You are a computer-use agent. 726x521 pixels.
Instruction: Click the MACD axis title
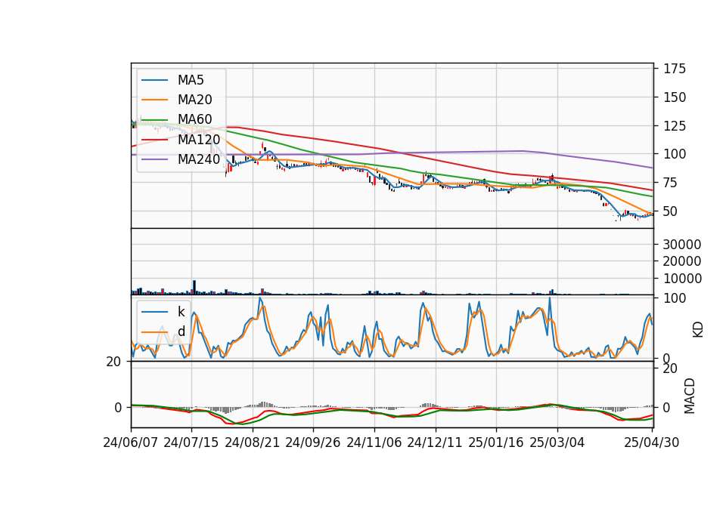pos(690,396)
